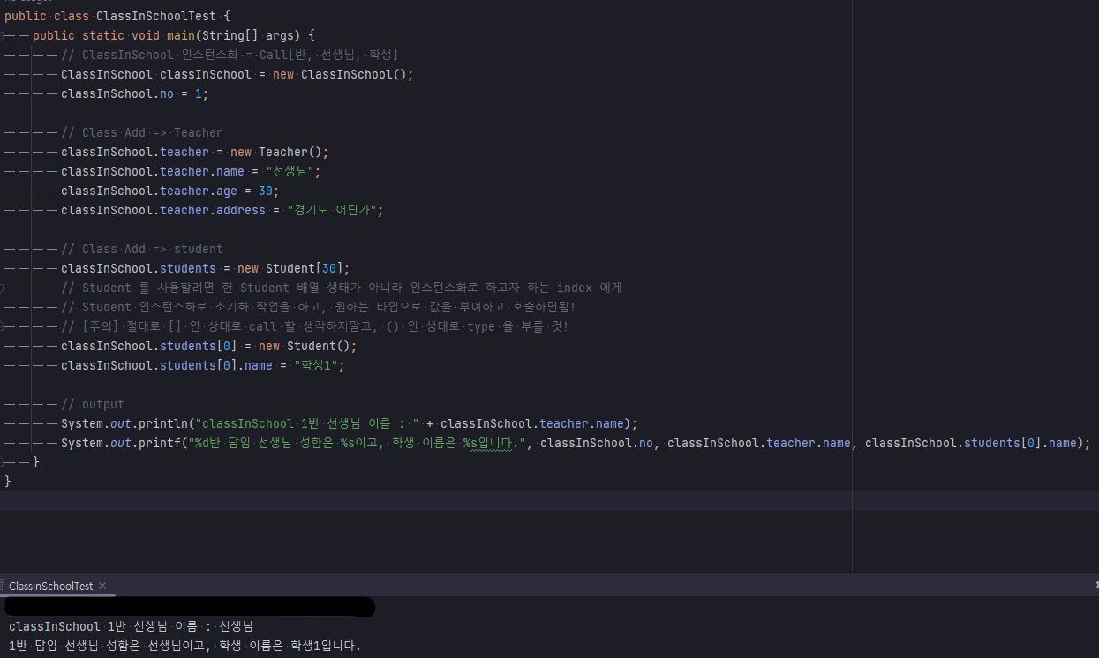Viewport: 1099px width, 658px height.
Task: Click printf in System.out.printf line
Action: click(x=163, y=444)
